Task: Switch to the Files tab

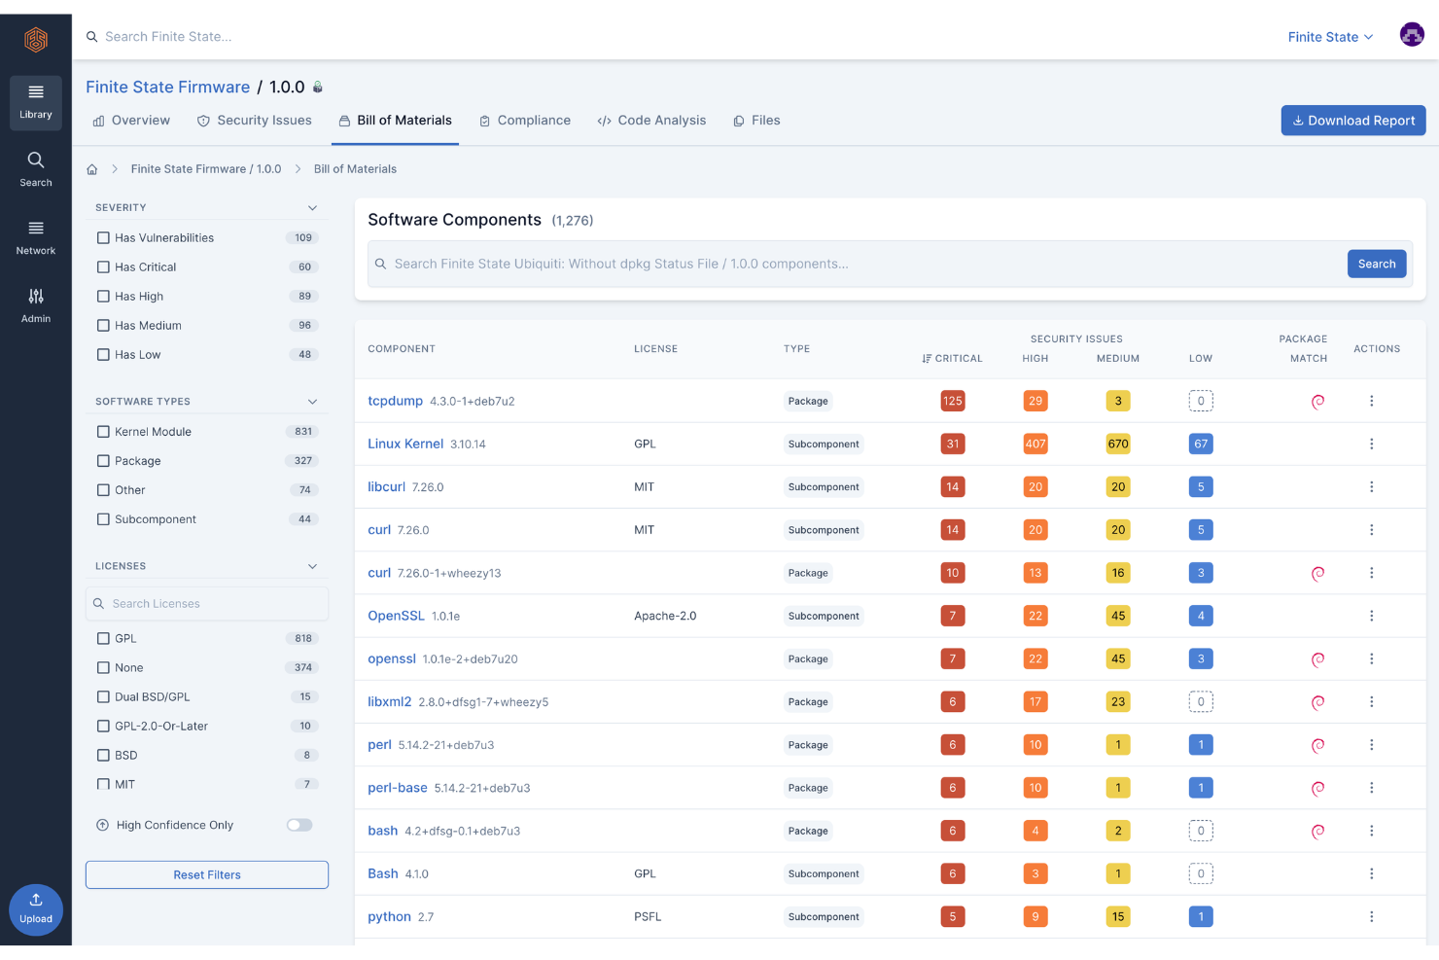Action: tap(756, 121)
